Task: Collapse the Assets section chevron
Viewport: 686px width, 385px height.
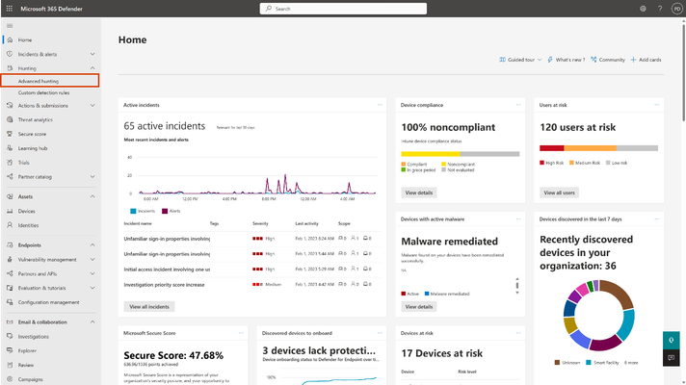Action: coord(92,196)
